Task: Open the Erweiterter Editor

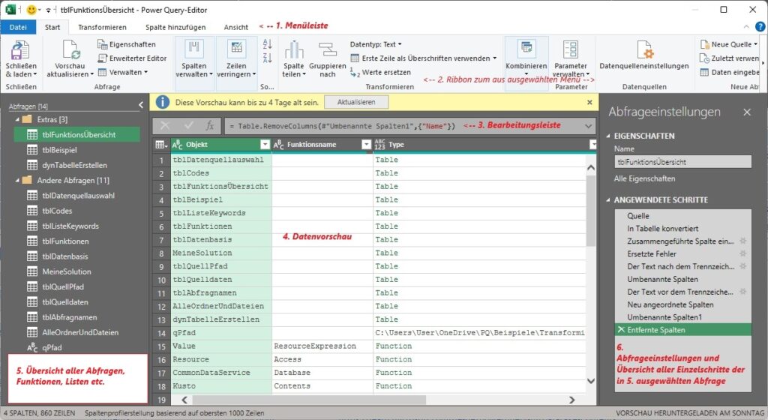Action: 132,58
